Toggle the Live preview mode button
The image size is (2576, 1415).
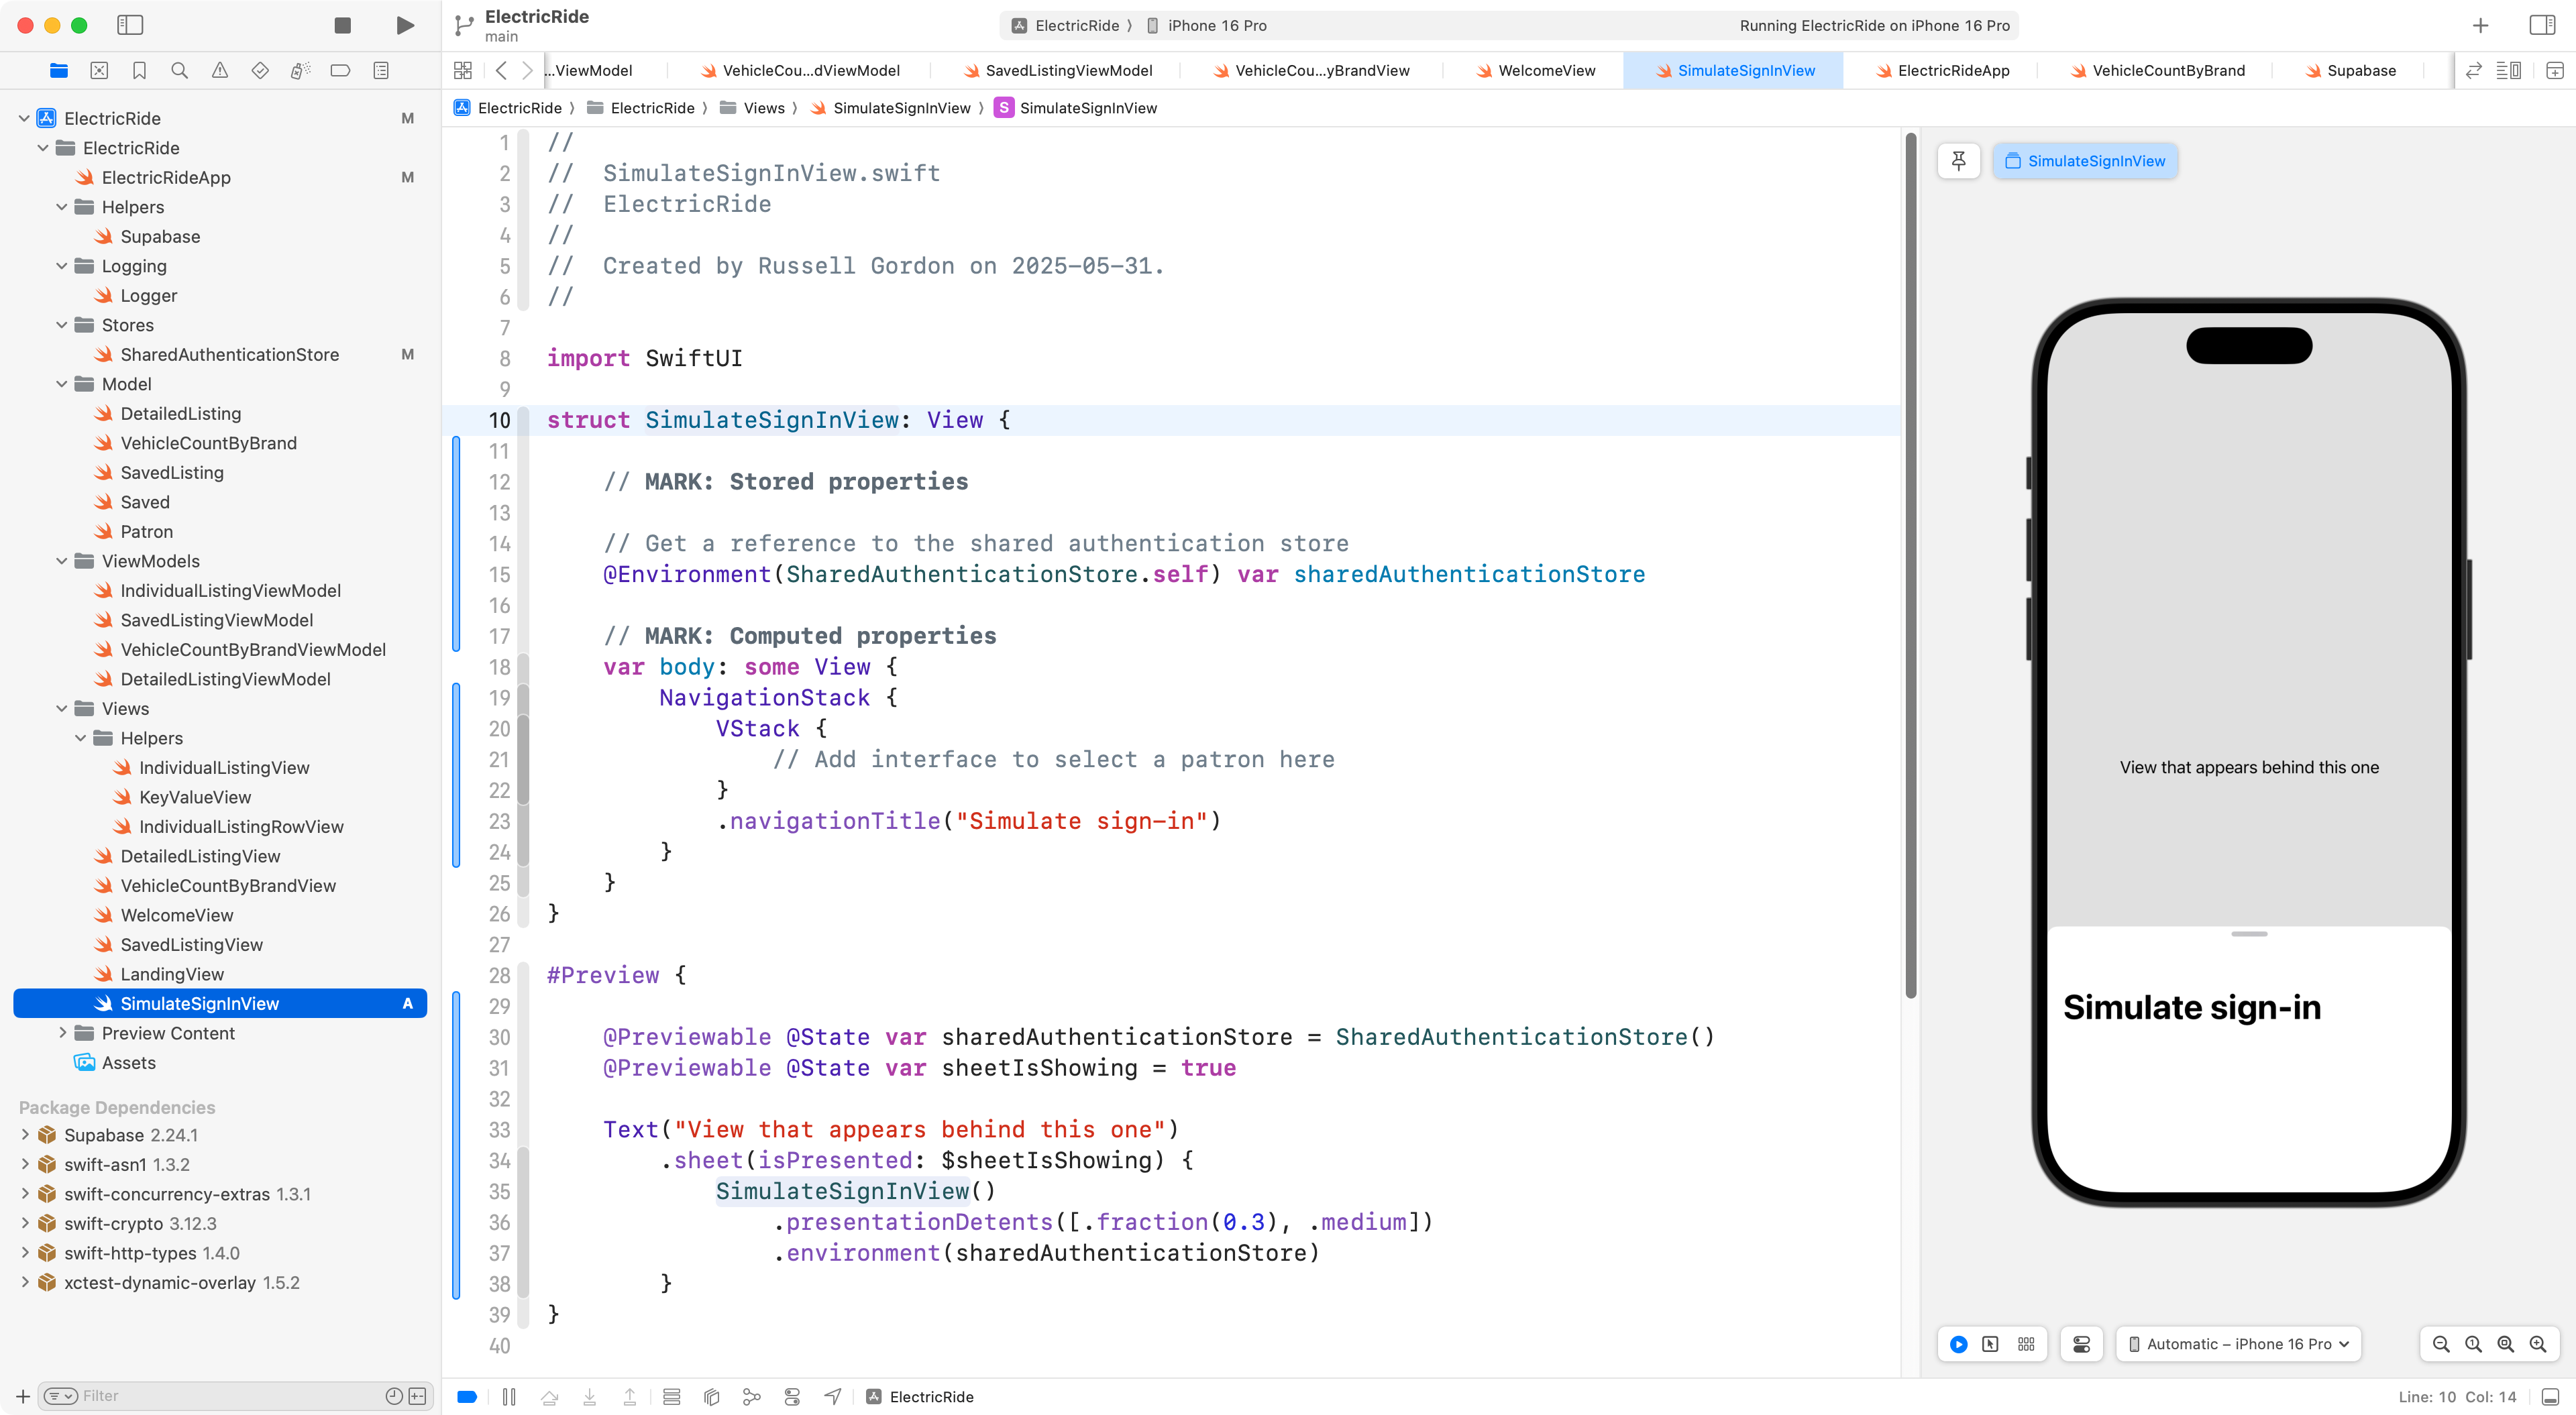pyautogui.click(x=1959, y=1344)
